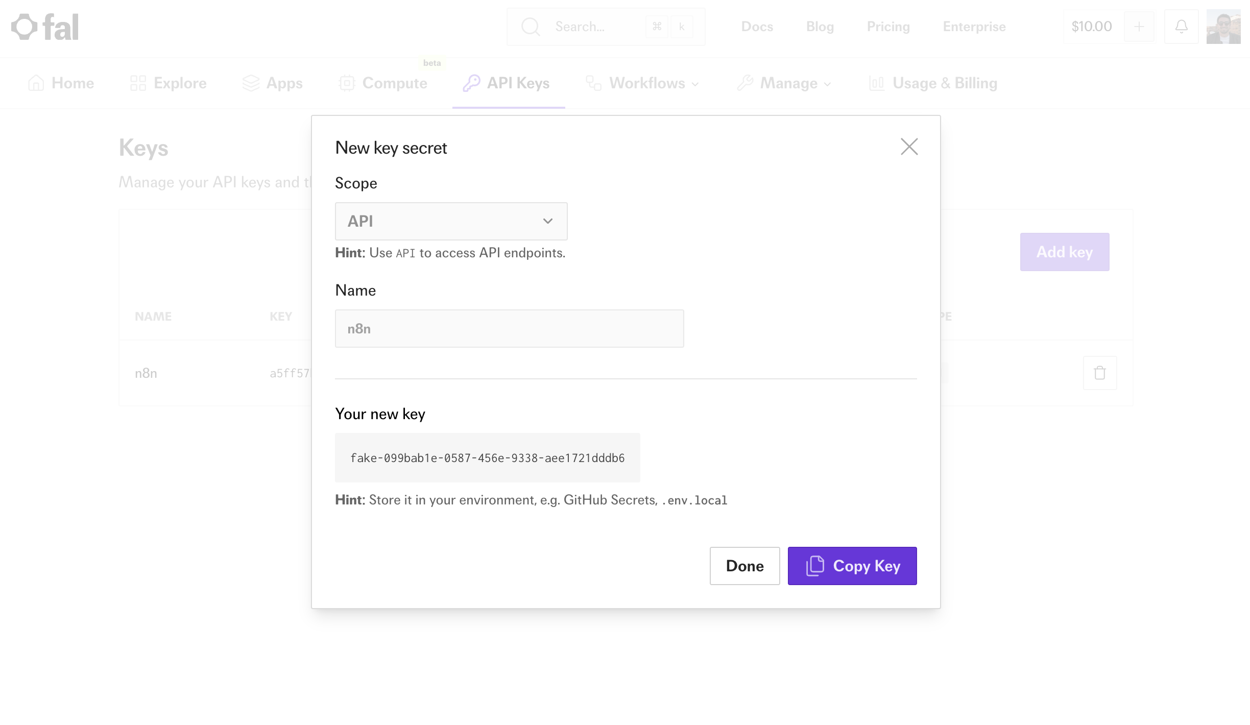Click the API Keys key icon
The height and width of the screenshot is (725, 1250).
[x=471, y=83]
